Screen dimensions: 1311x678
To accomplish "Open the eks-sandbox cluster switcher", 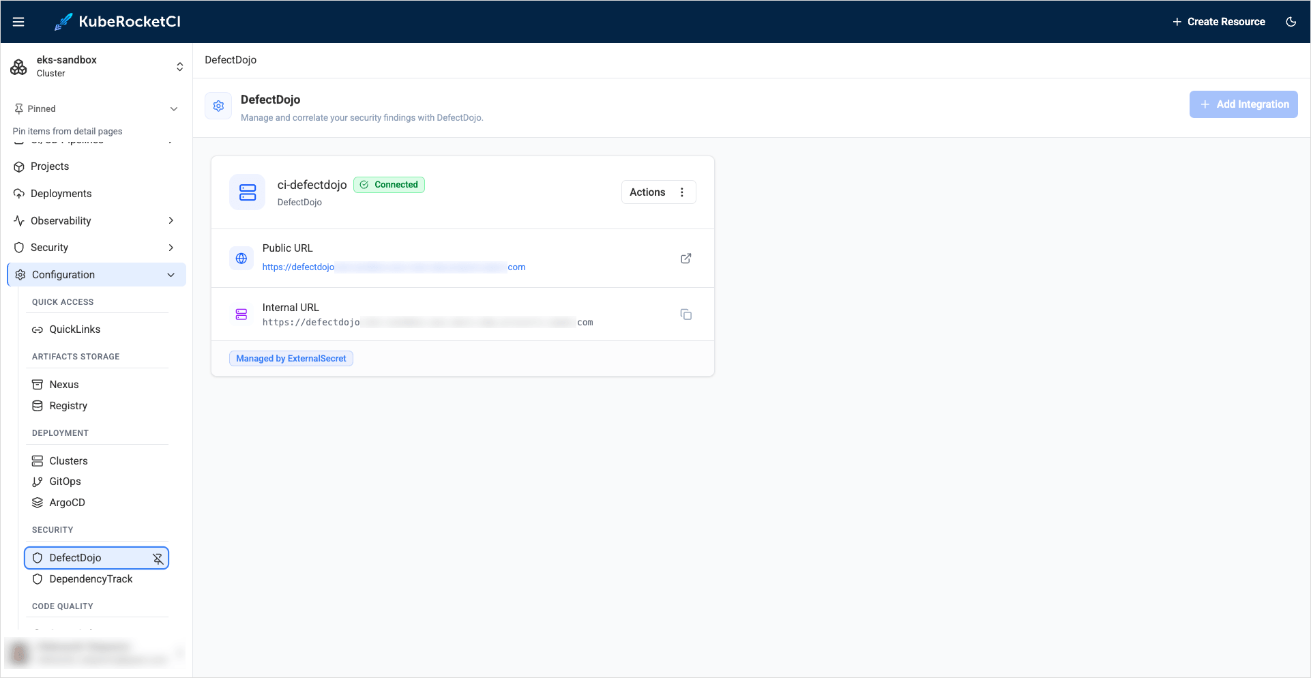I will pos(96,67).
